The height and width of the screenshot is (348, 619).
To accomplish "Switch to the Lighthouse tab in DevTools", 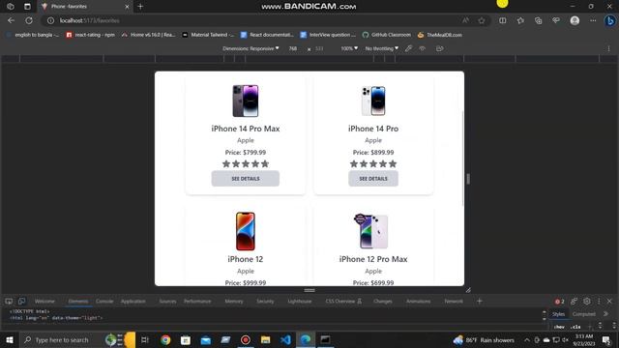I will (x=299, y=301).
